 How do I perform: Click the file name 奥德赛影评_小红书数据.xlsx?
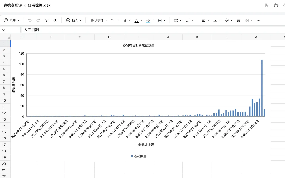[27, 5]
